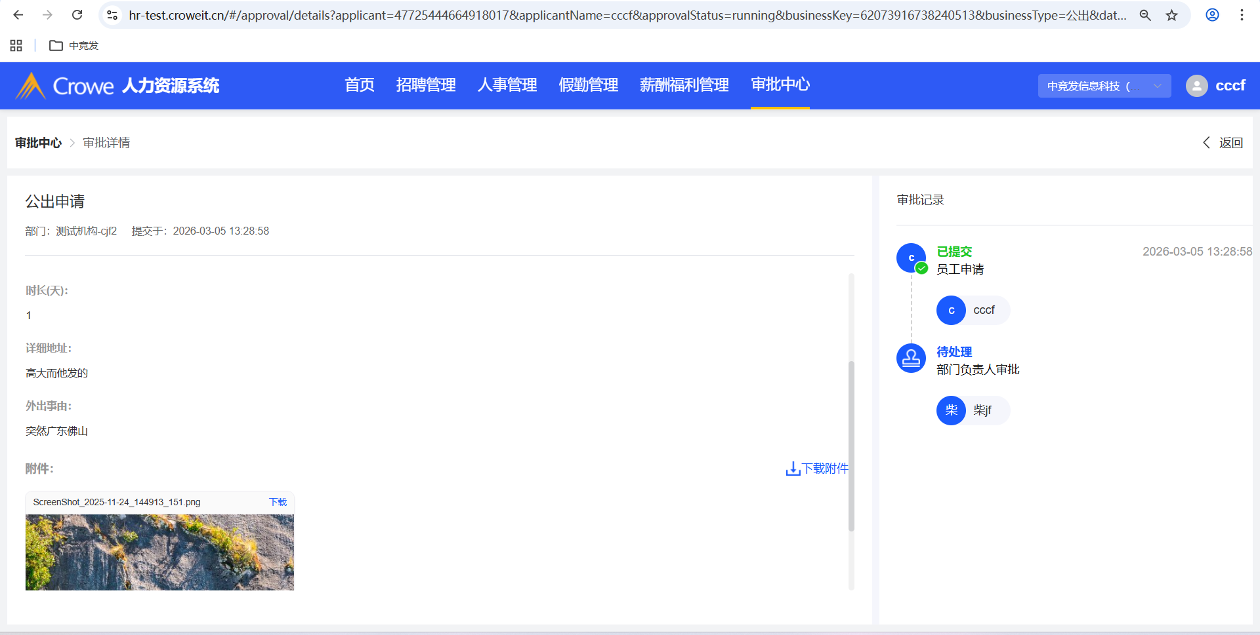Screen dimensions: 1260x635
Task: Click the pending approval stamp icon
Action: click(x=911, y=358)
